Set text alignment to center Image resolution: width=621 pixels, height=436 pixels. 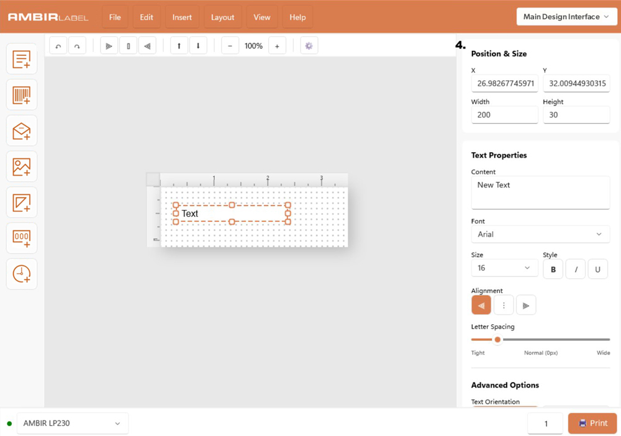click(x=504, y=306)
